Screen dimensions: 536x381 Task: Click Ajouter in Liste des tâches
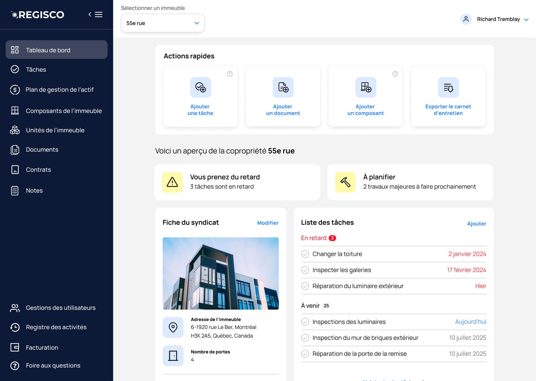[477, 224]
